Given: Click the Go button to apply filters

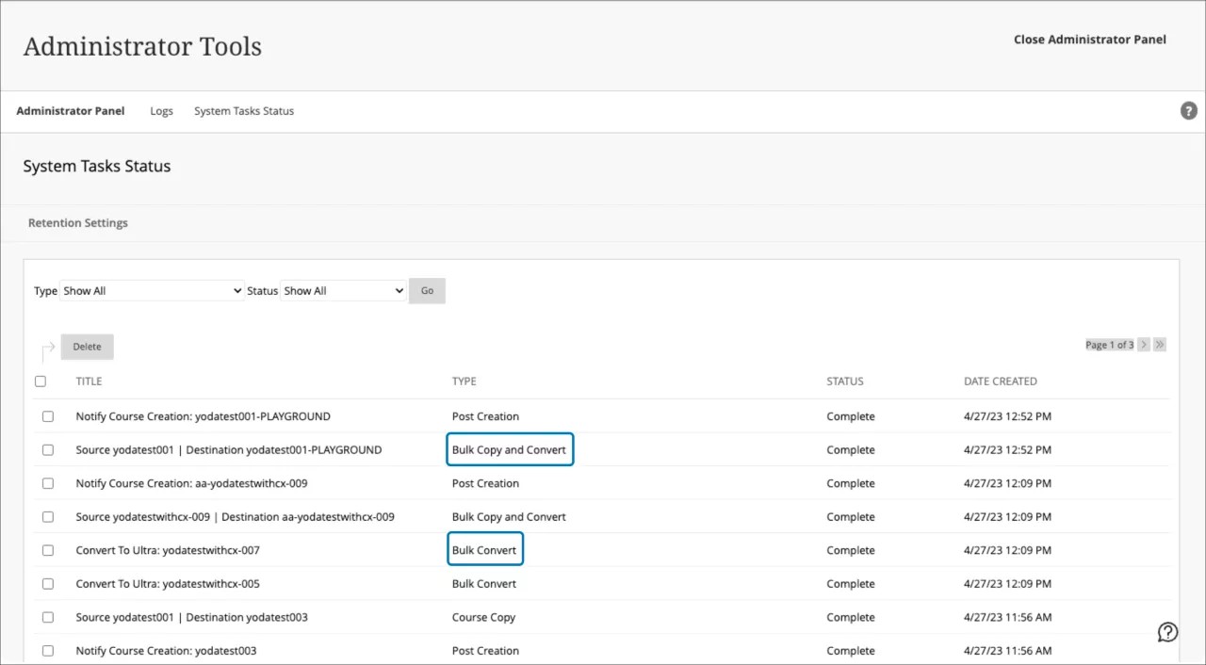Looking at the screenshot, I should tap(427, 290).
